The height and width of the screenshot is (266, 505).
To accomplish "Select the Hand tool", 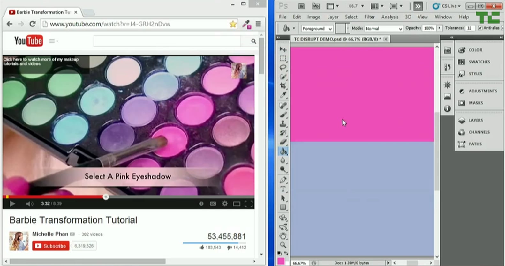I will click(283, 236).
